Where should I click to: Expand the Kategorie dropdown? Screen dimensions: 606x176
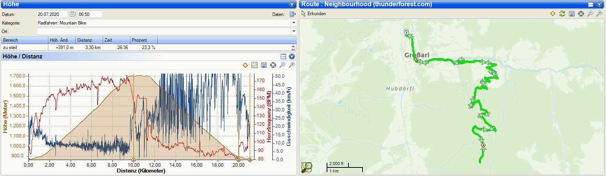click(x=293, y=23)
